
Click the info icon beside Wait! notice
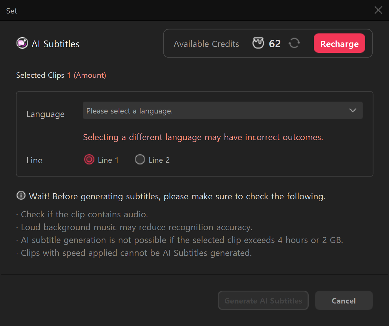click(x=21, y=195)
